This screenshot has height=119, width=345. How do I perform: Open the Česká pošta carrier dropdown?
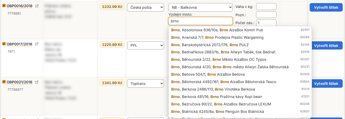pyautogui.click(x=146, y=7)
